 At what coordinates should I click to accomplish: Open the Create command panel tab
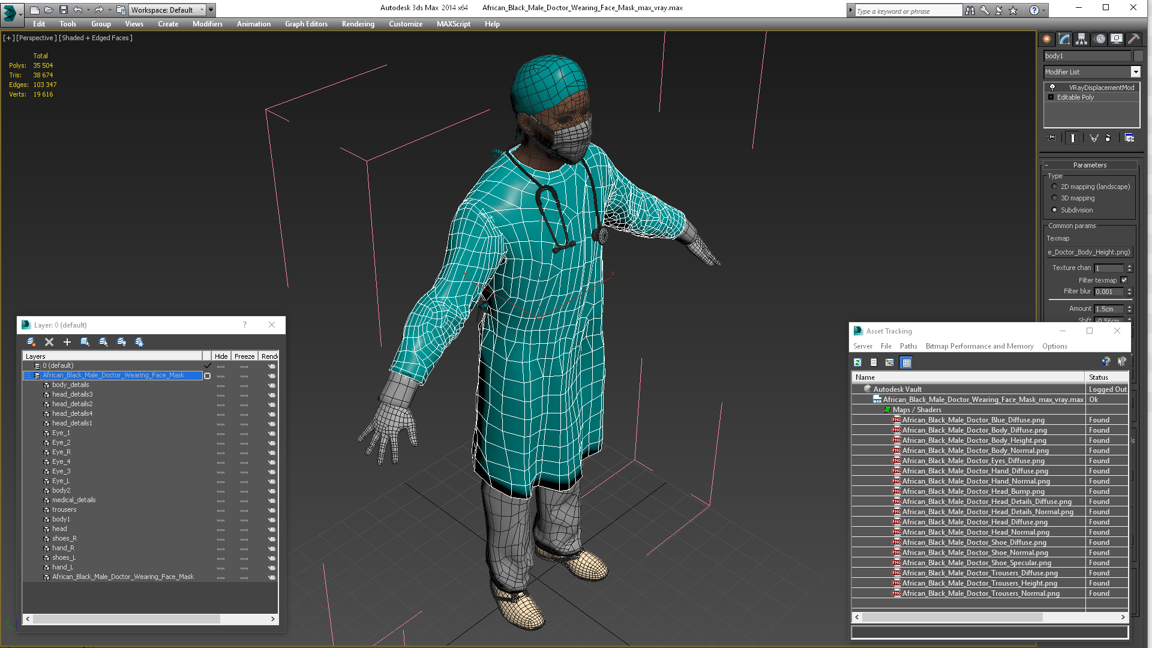point(1047,39)
